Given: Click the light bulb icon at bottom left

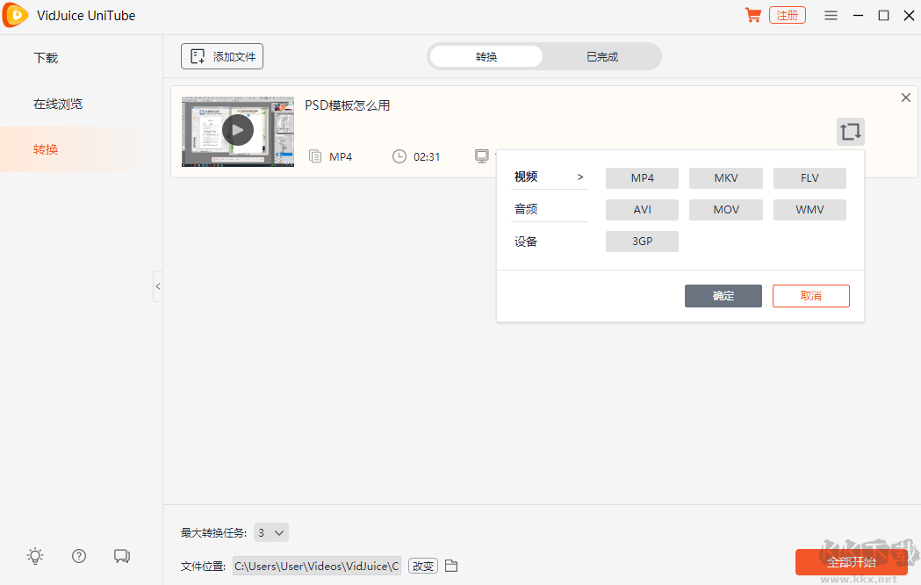Looking at the screenshot, I should [35, 556].
